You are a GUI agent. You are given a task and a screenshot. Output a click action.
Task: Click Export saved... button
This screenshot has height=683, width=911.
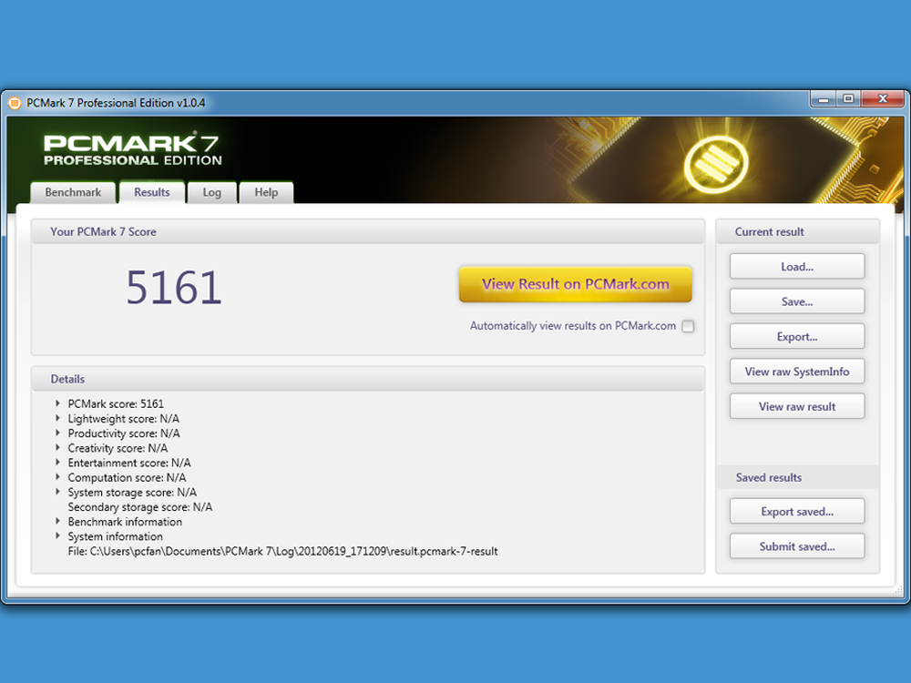(797, 511)
